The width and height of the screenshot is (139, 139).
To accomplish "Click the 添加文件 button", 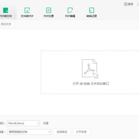I will [7, 24].
